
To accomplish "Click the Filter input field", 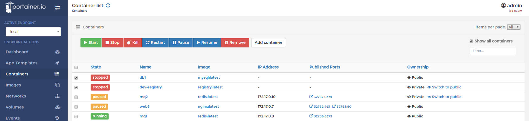I will pyautogui.click(x=493, y=51).
